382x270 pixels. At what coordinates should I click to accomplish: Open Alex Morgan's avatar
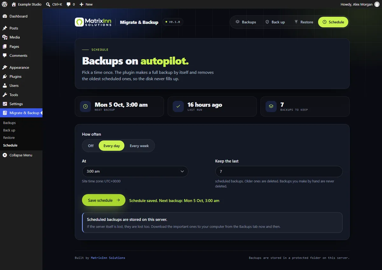pos(377,4)
